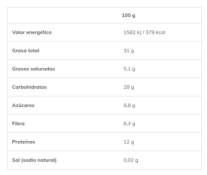Select the Sal (sodio natural) label
The image size is (207, 175).
34,160
